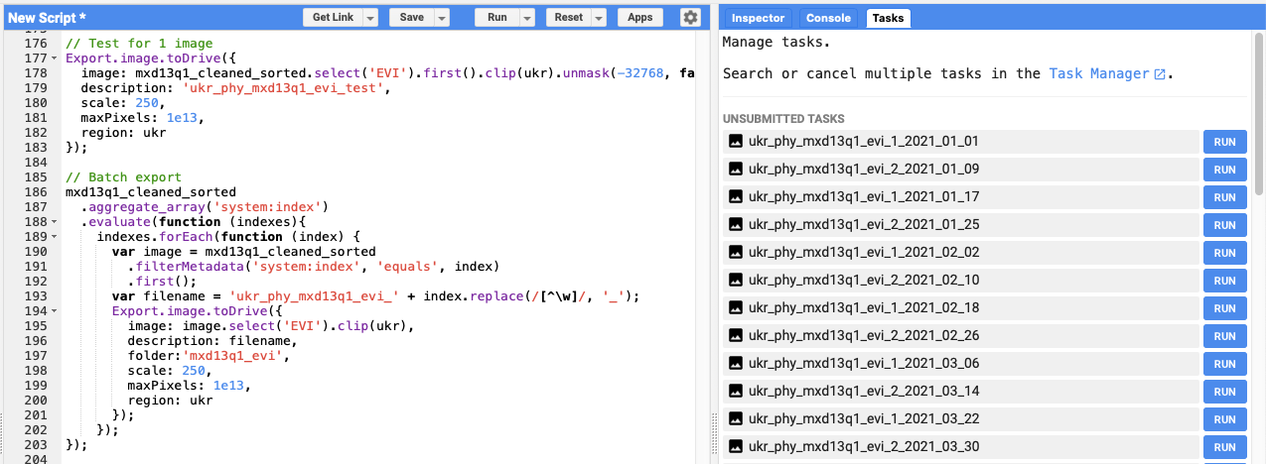Run the ukr_phy_mxd13q1_evi_2_2021_03_14 task
Viewport: 1266px width, 464px height.
(1224, 392)
